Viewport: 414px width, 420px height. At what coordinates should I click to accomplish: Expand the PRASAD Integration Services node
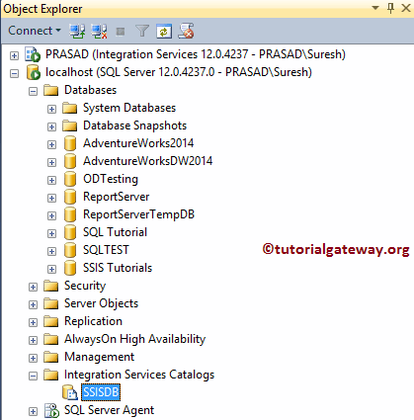[14, 55]
